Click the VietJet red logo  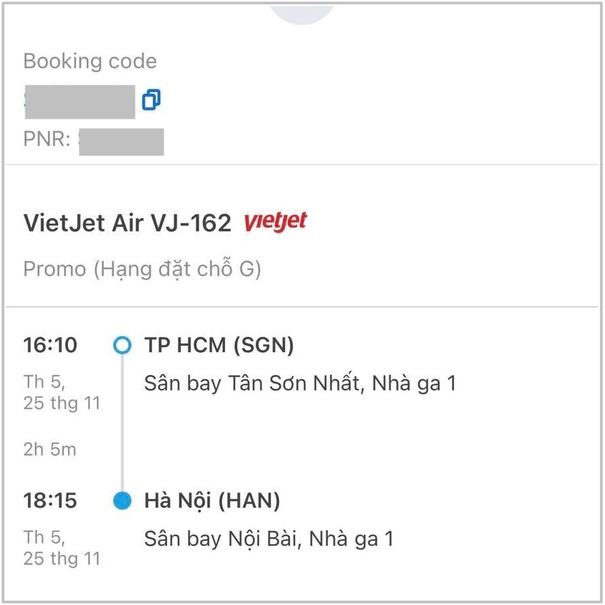pos(275,222)
